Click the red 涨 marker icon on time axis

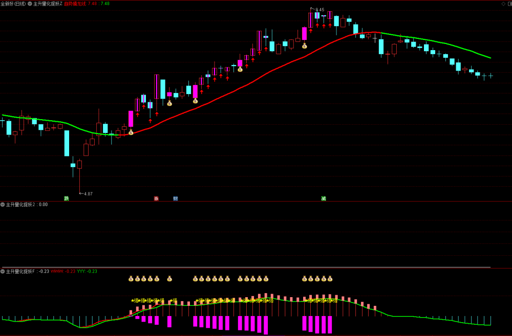point(156,198)
